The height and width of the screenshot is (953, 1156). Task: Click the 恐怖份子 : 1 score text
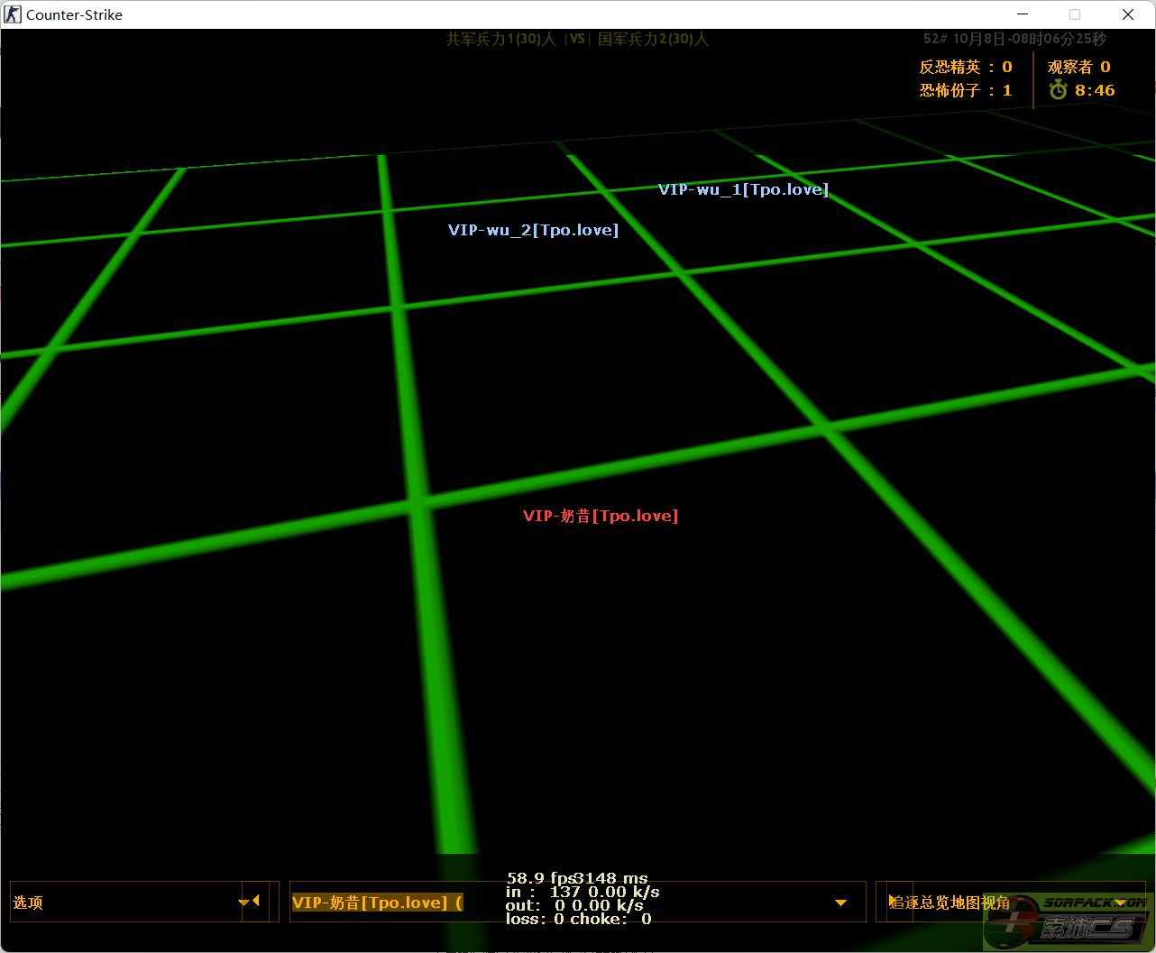pyautogui.click(x=966, y=90)
